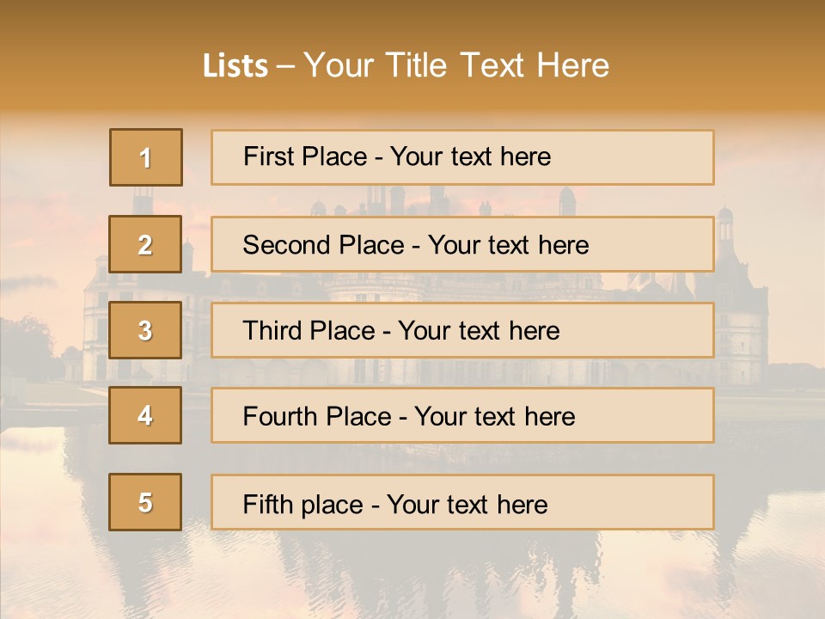Screen dimensions: 825x619
Task: Click the number 3 square
Action: pos(145,330)
